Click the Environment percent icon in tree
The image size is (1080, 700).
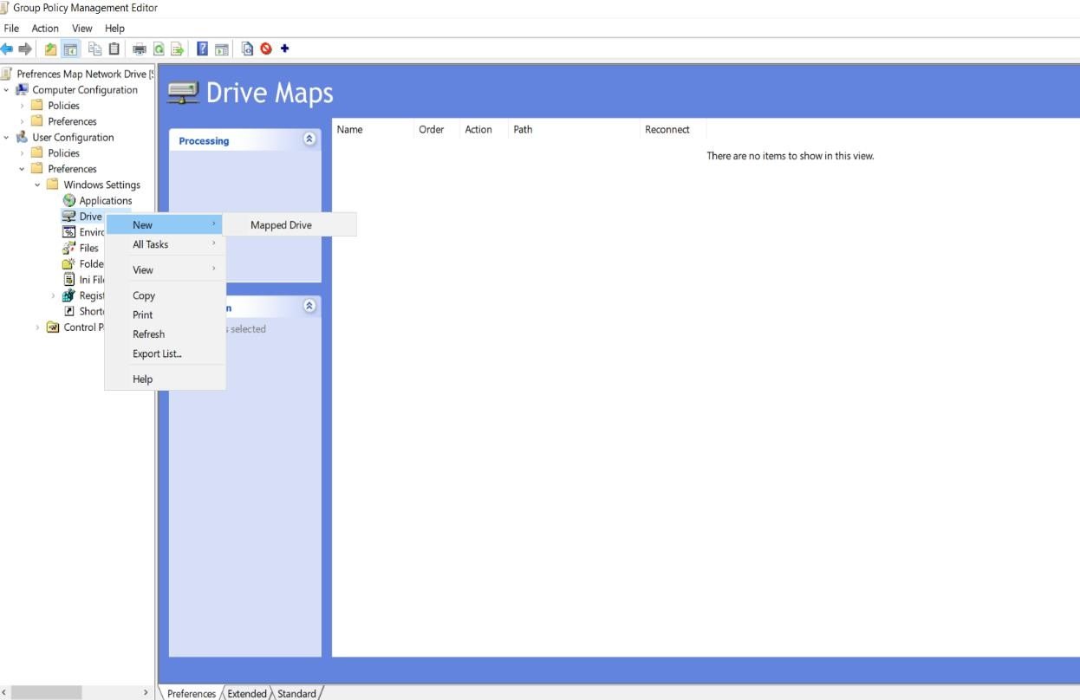(69, 232)
